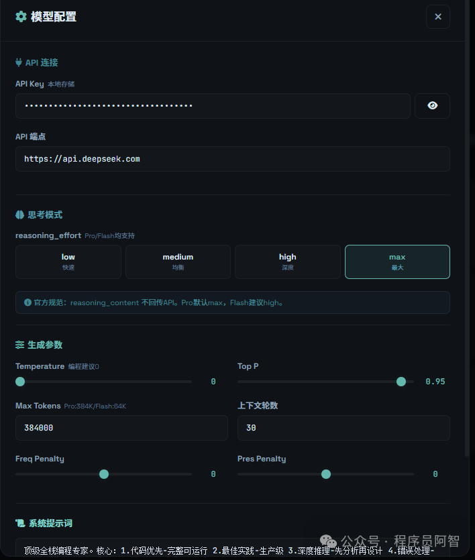
Task: Click the 上下文轮数 label
Action: pyautogui.click(x=258, y=405)
